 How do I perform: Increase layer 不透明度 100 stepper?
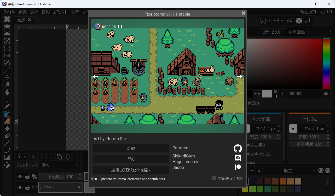(80, 175)
